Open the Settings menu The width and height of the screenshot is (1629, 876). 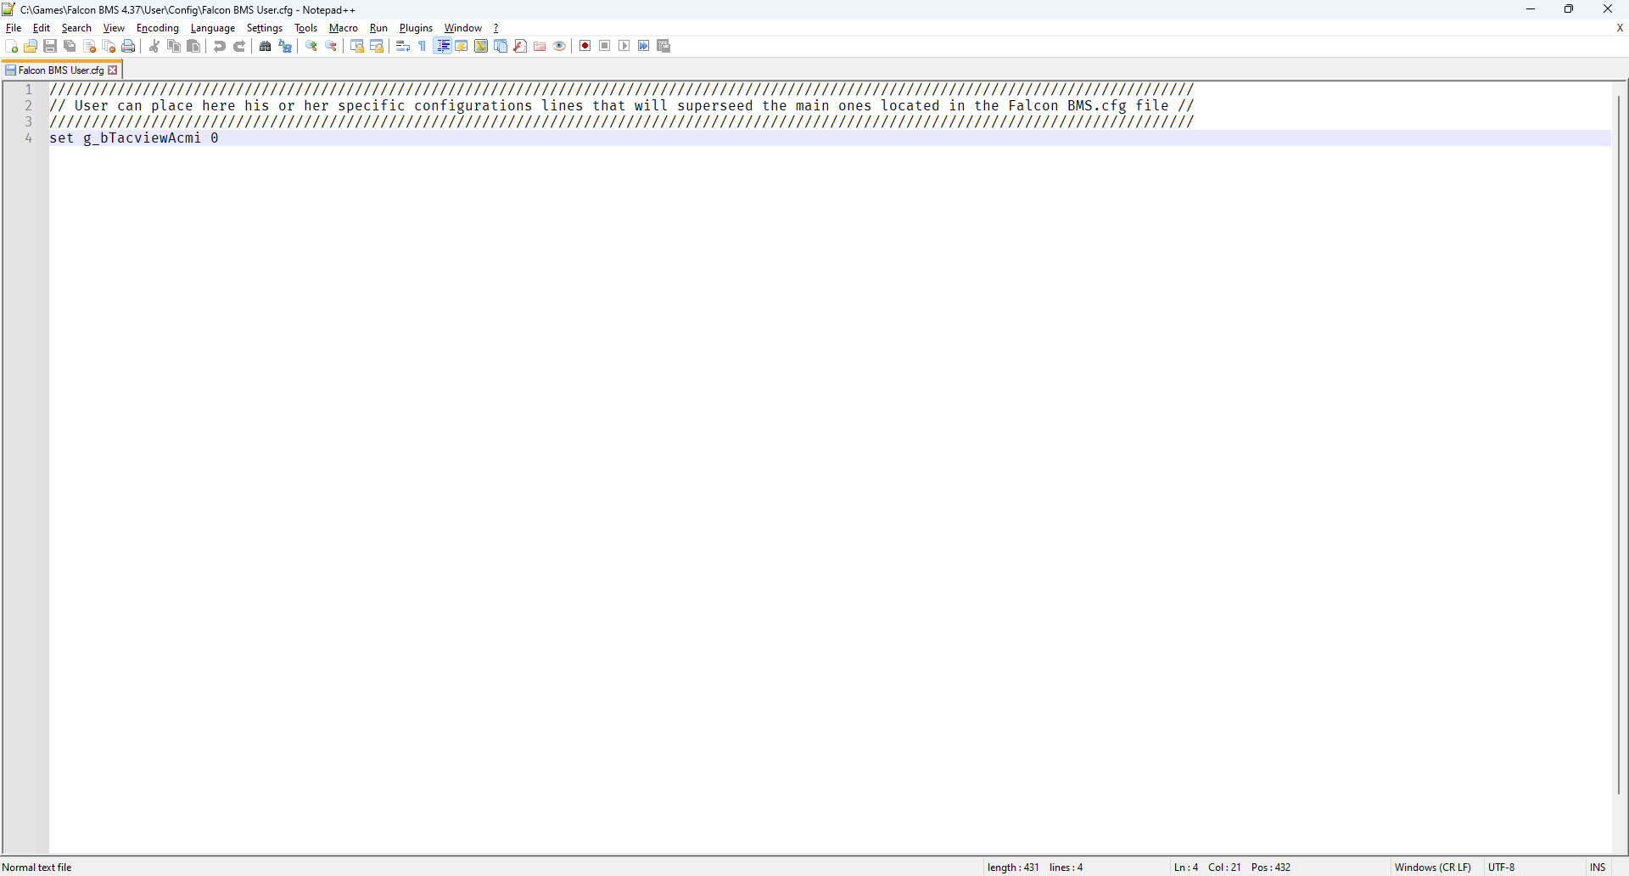pyautogui.click(x=265, y=28)
